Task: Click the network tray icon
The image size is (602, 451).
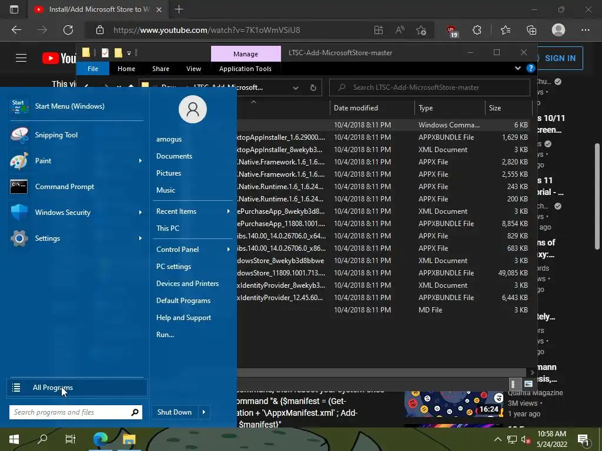Action: (512, 439)
